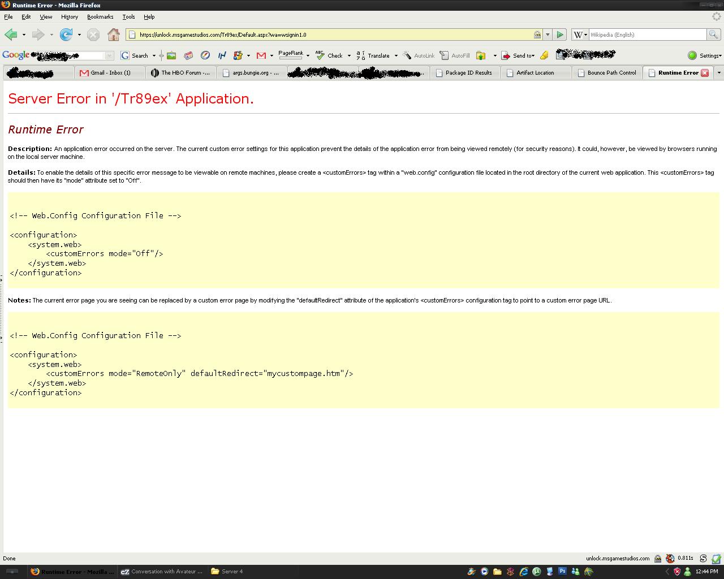Screen dimensions: 724x579
Task: Open the Wikipedia search engine selector
Action: pyautogui.click(x=580, y=34)
